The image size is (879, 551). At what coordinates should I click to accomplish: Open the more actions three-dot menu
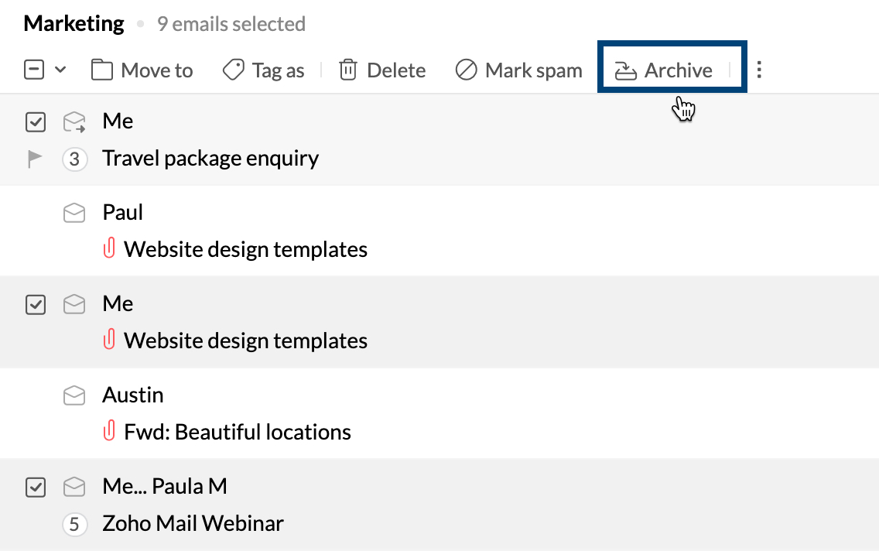[759, 70]
